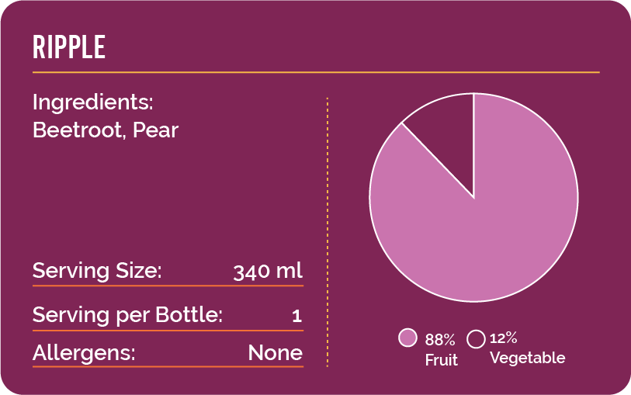Viewport: 631px width, 395px height.
Task: Select the dark Vegetable legend circle
Action: (476, 338)
